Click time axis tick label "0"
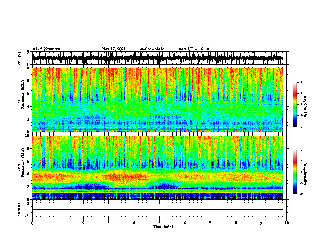The image size is (323, 250). (x=32, y=223)
